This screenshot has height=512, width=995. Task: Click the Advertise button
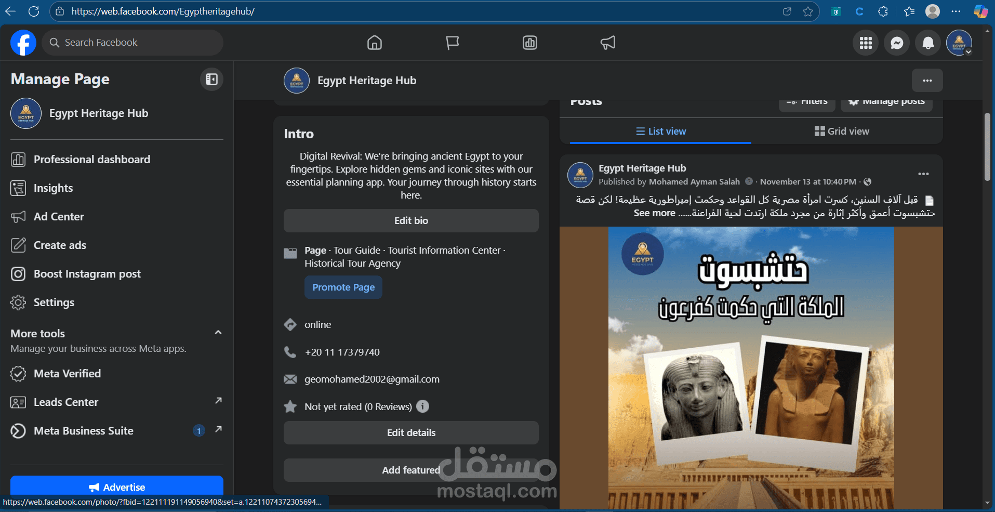(117, 487)
